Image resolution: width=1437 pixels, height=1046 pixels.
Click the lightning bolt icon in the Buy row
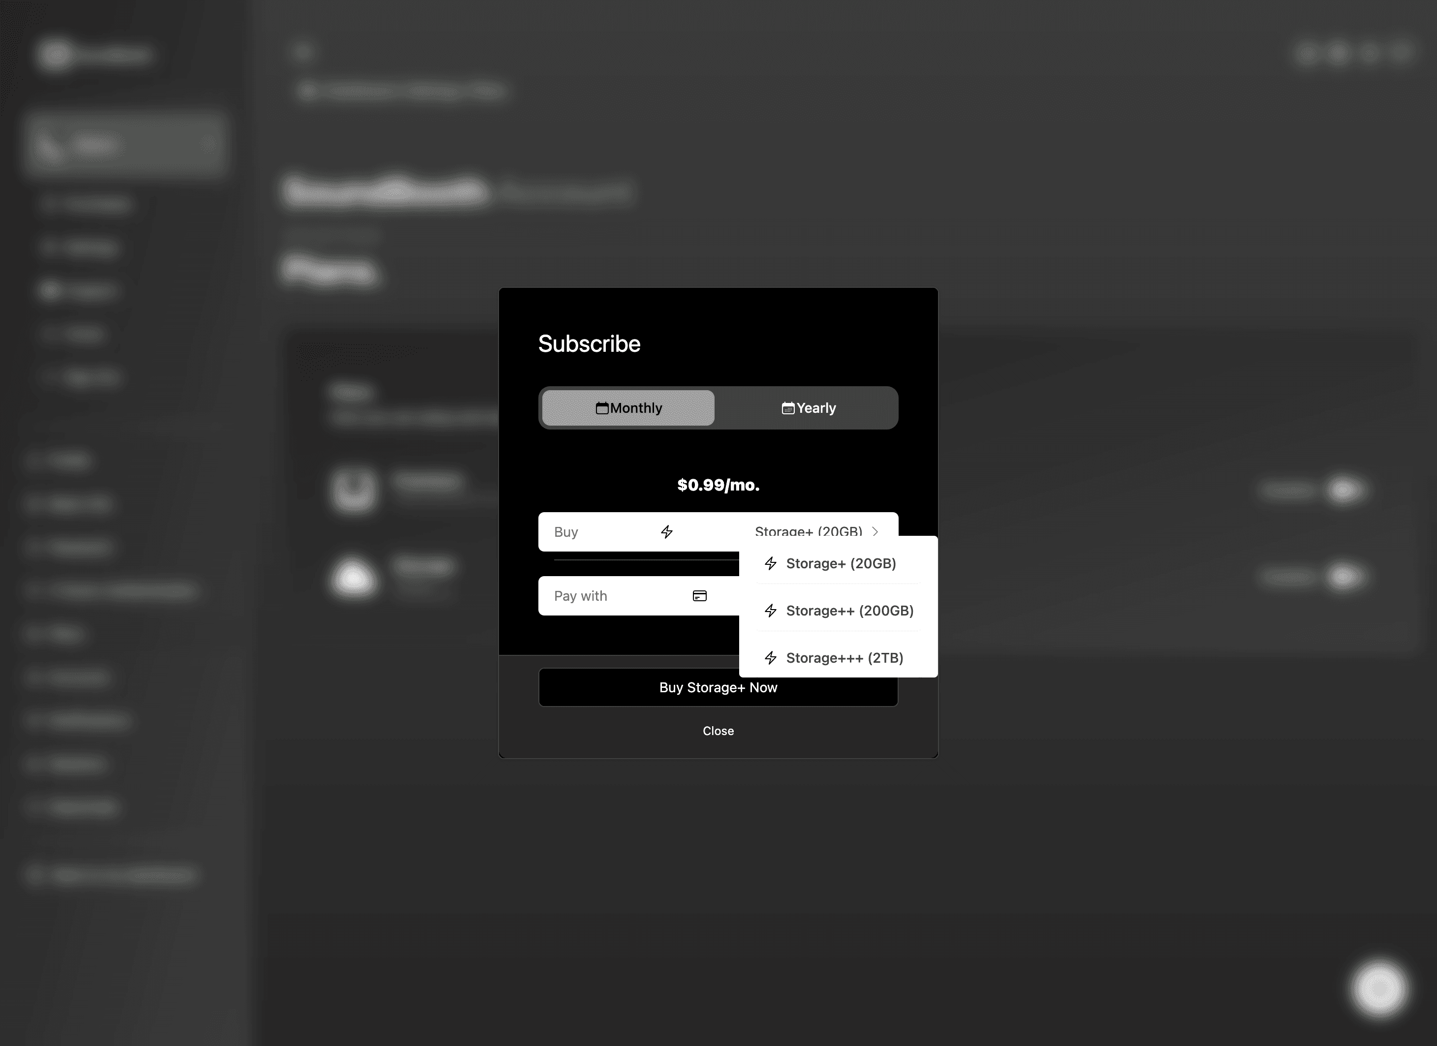(667, 532)
